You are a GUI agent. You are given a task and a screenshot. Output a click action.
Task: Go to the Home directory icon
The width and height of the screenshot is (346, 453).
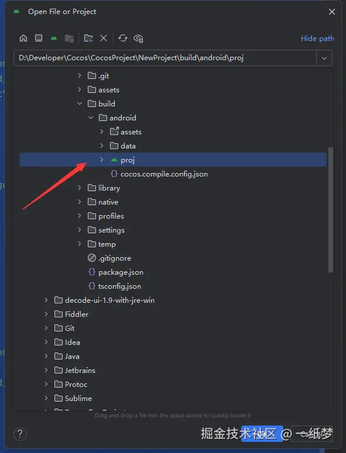23,38
